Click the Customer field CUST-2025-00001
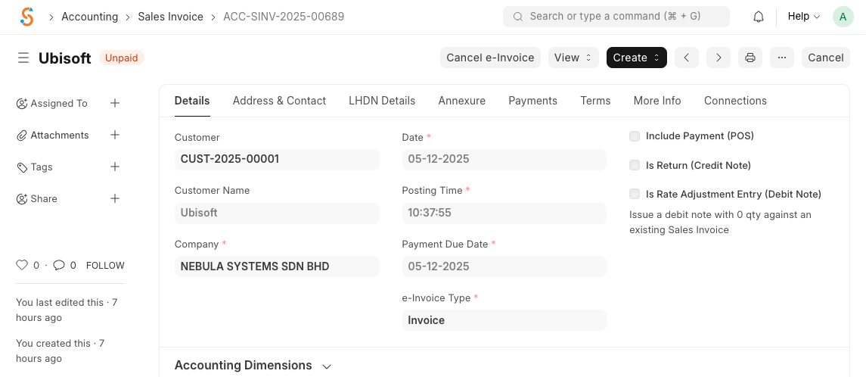This screenshot has height=377, width=866. (x=277, y=159)
